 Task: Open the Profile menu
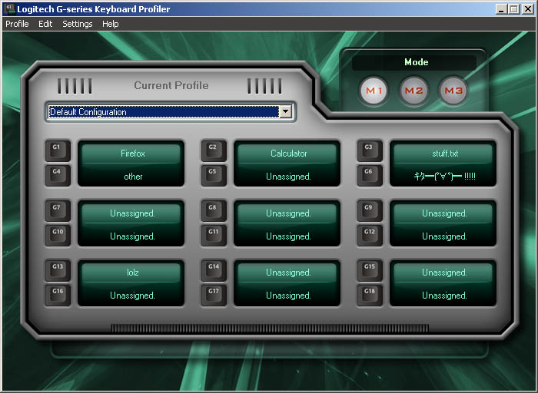coord(17,24)
